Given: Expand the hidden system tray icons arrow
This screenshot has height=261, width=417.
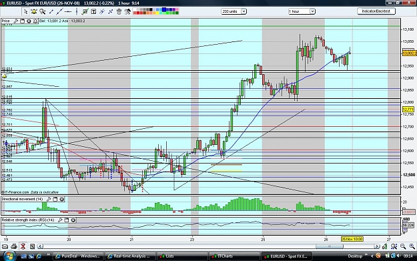Looking at the screenshot, I should point(372,256).
